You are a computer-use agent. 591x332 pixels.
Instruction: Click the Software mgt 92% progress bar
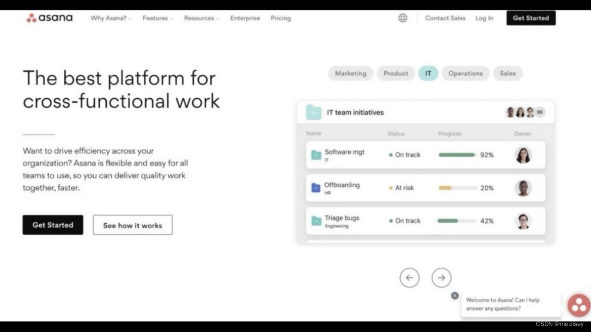click(457, 155)
